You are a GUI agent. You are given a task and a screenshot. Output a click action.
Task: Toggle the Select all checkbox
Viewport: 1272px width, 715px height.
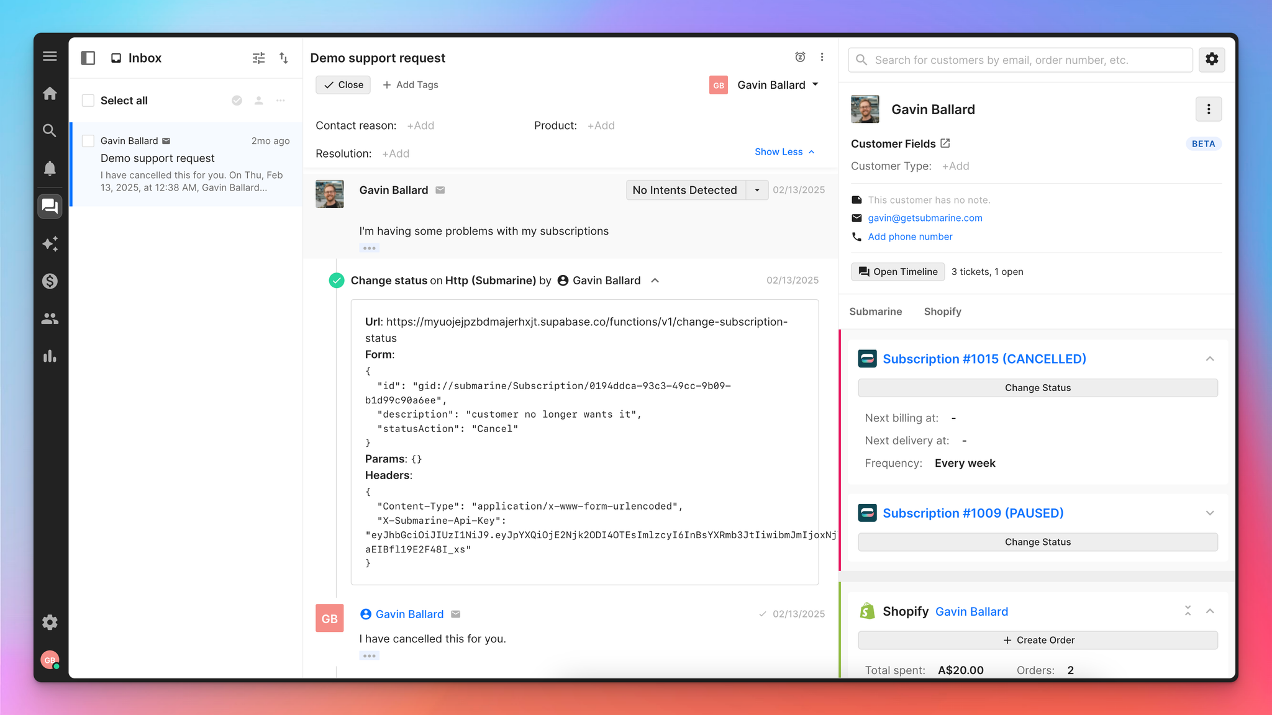click(88, 100)
